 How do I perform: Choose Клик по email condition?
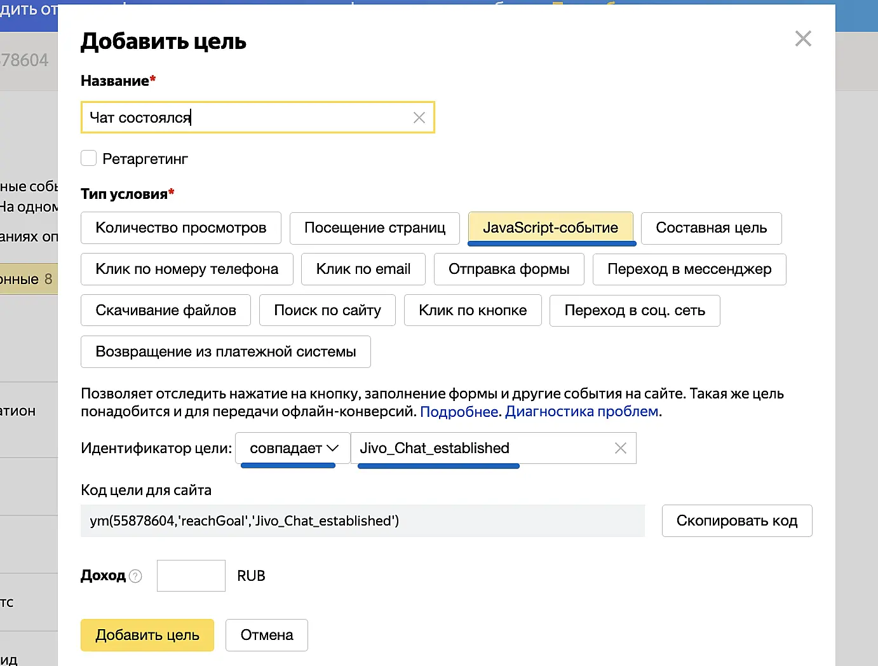363,269
